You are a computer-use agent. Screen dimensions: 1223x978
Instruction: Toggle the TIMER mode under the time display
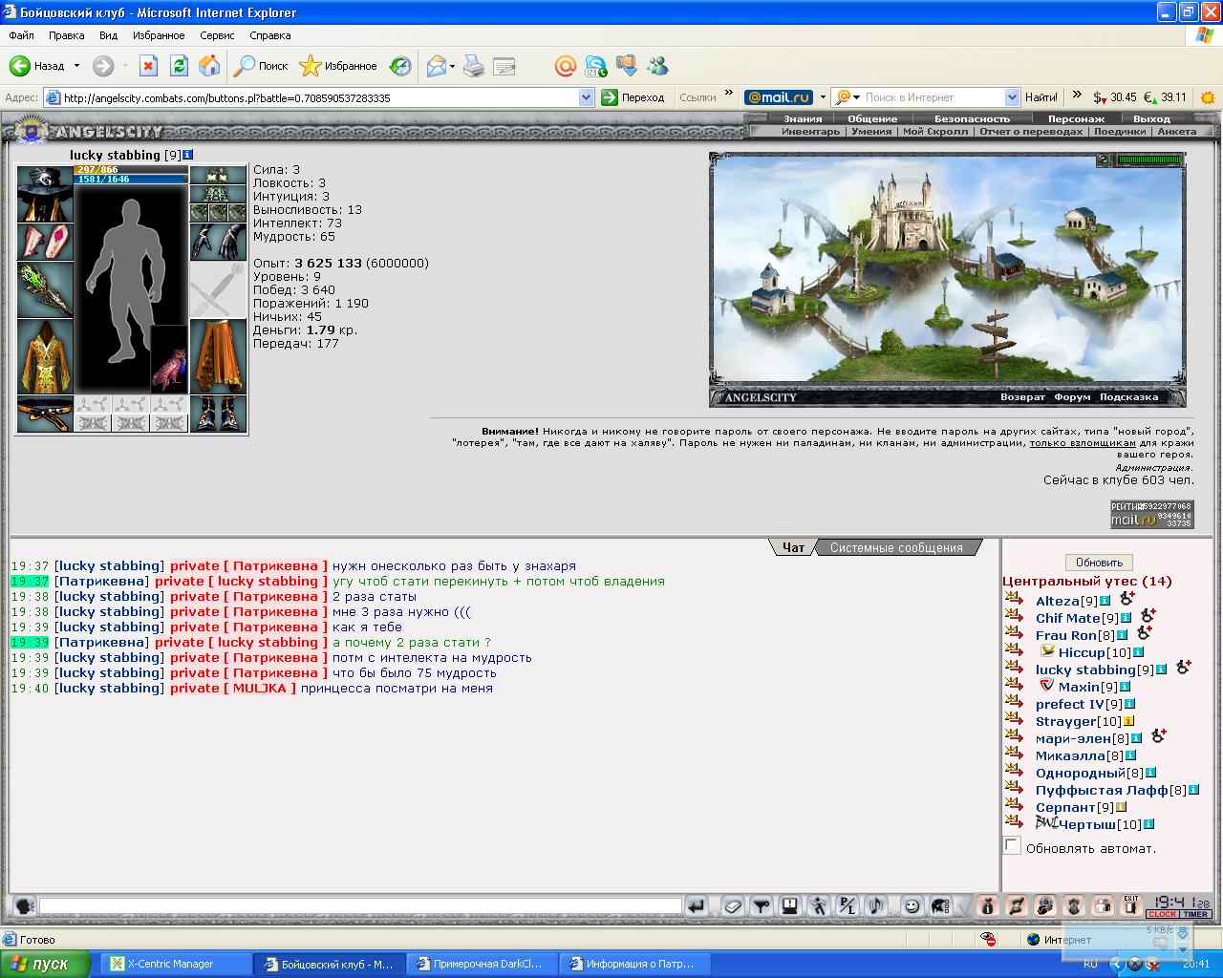point(1195,914)
